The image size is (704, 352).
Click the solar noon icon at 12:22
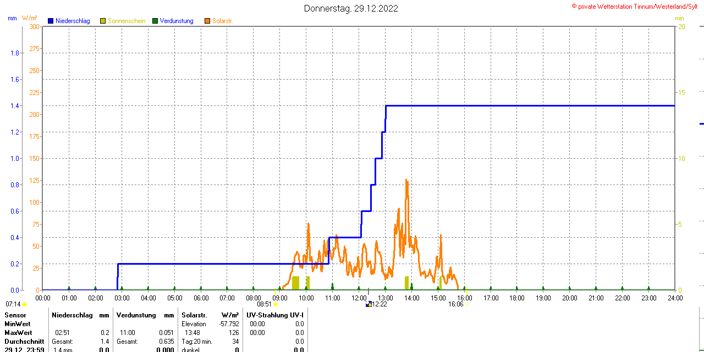(369, 304)
